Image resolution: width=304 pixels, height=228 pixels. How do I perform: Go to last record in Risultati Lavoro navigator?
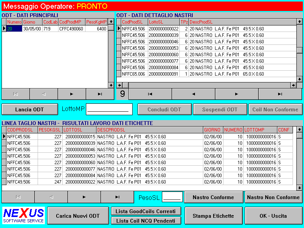tap(117, 197)
